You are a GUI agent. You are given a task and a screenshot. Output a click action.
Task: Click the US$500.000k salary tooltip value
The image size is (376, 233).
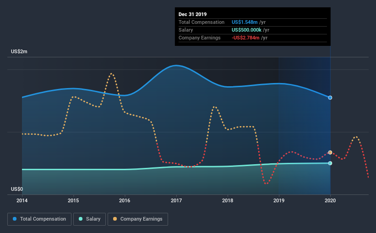coord(246,30)
